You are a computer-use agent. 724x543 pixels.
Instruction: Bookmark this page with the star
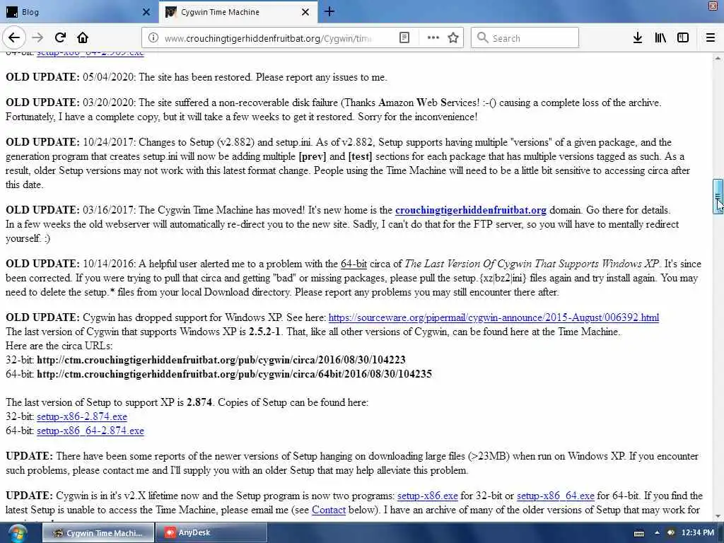[x=453, y=38]
